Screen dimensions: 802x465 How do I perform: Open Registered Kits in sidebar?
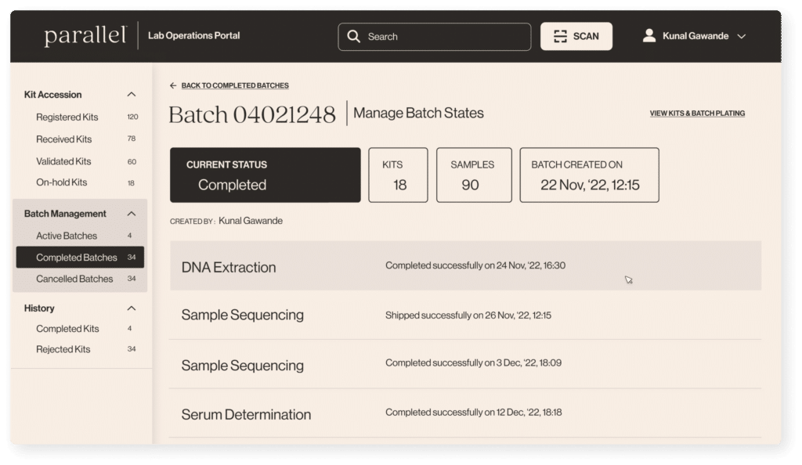(x=67, y=117)
